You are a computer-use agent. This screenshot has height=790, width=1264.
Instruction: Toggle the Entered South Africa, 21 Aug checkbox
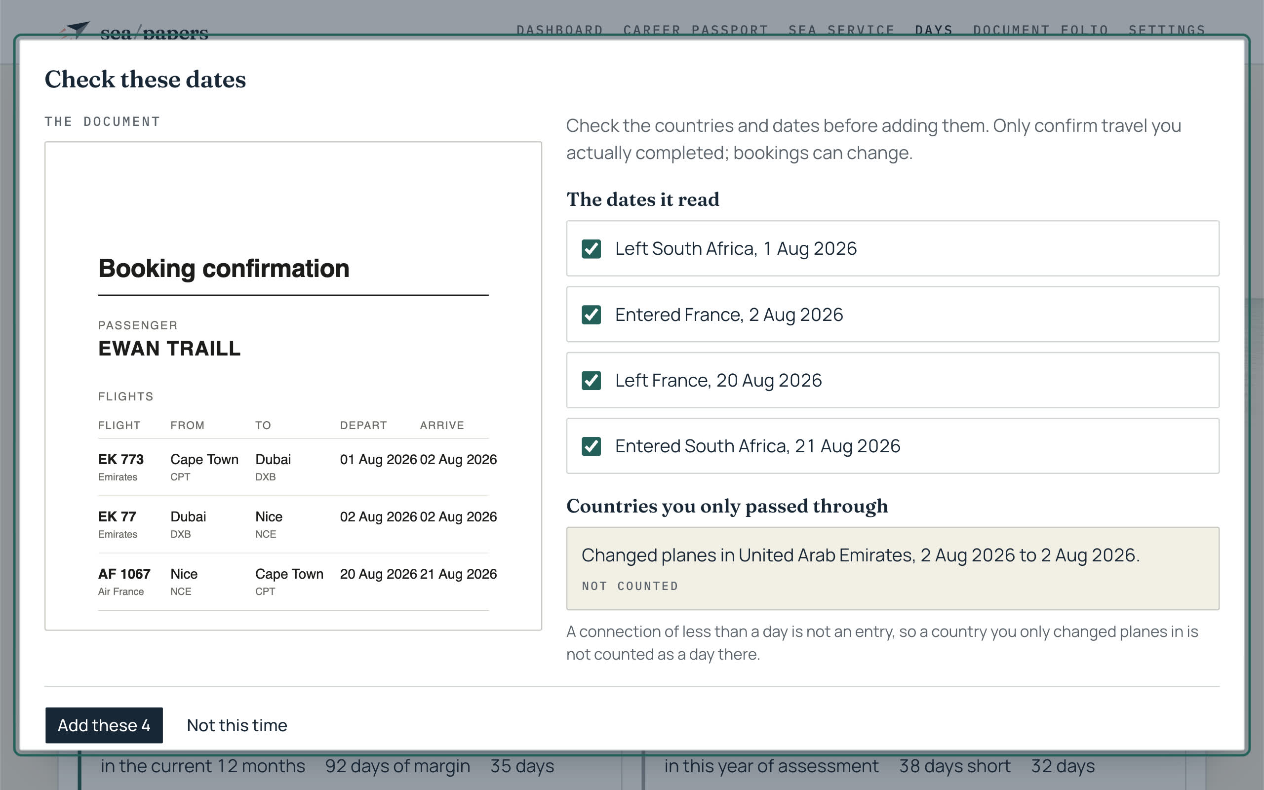[591, 446]
